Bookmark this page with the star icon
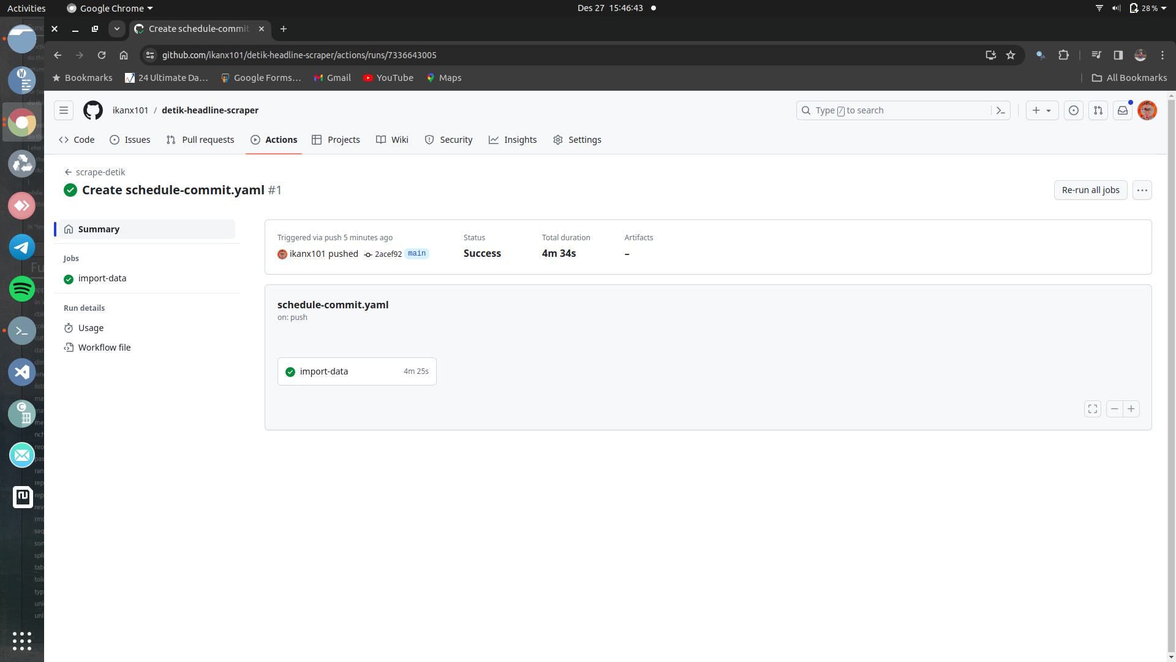This screenshot has height=662, width=1176. pos(1011,55)
